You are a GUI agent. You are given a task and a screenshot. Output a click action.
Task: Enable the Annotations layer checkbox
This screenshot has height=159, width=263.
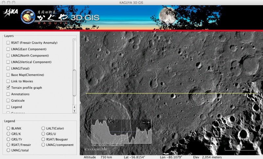point(8,94)
